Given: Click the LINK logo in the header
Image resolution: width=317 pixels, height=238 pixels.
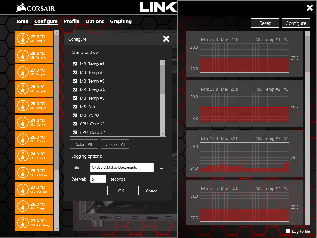Looking at the screenshot, I should coord(158,7).
